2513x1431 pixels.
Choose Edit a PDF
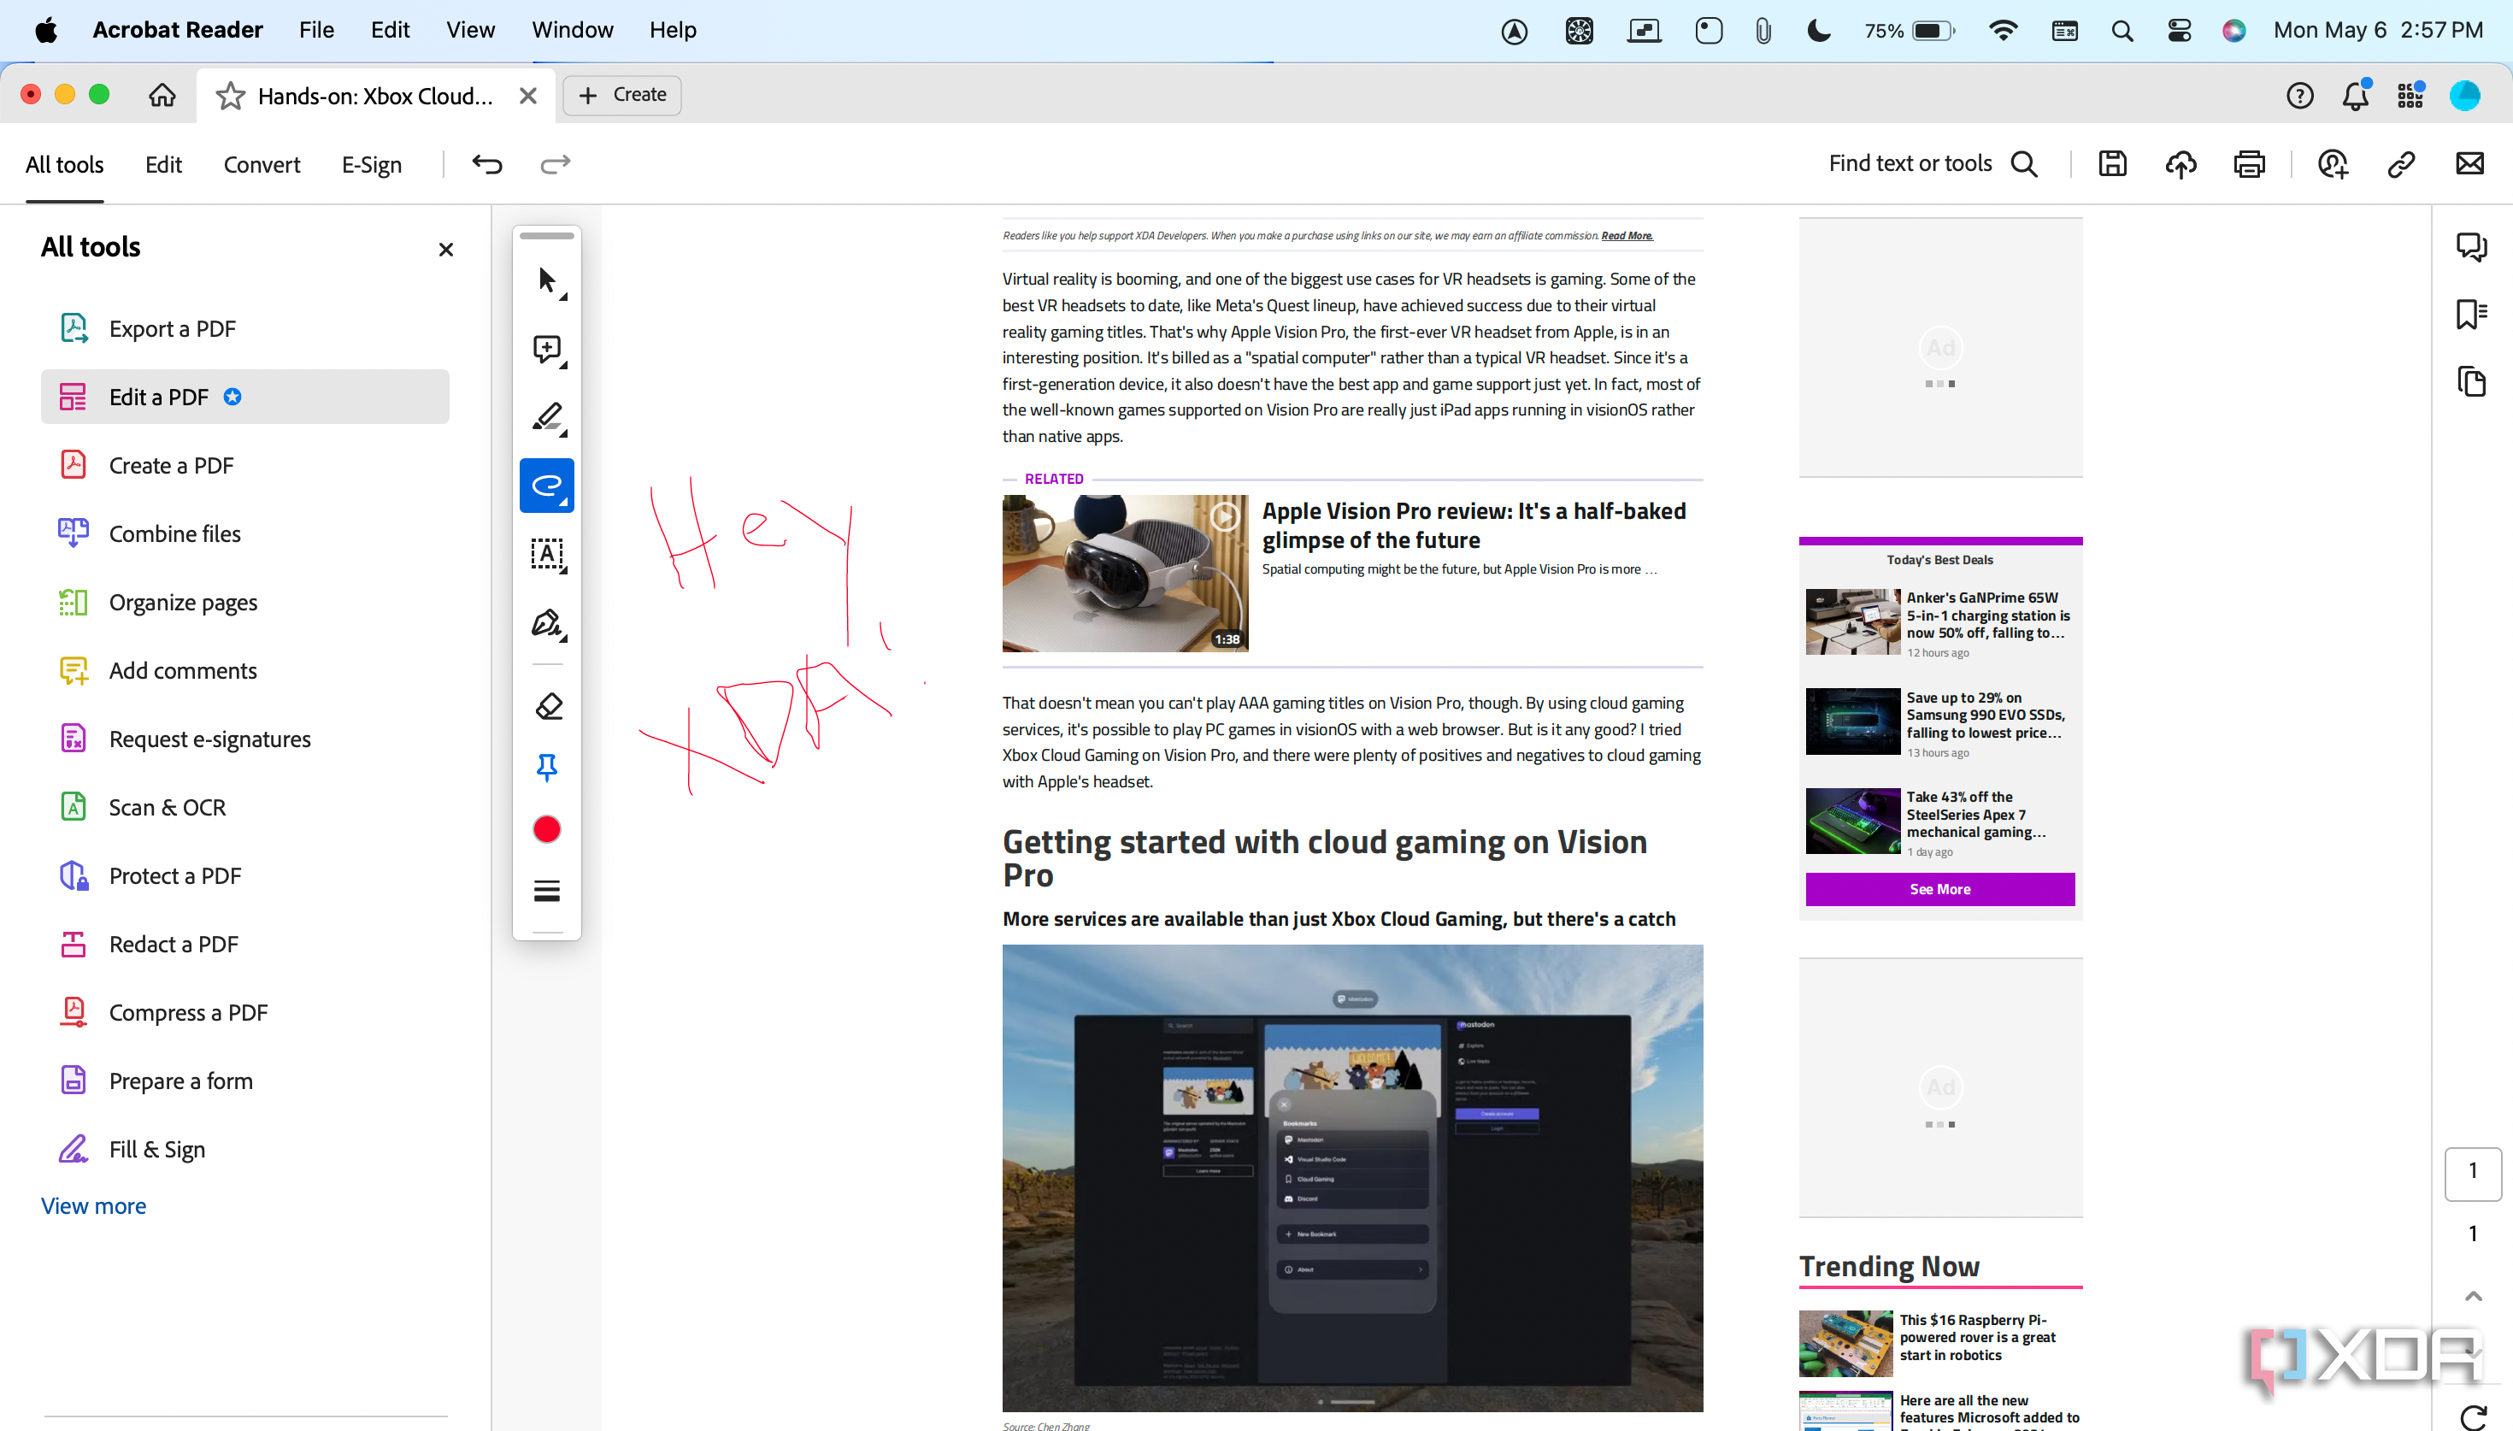[244, 397]
